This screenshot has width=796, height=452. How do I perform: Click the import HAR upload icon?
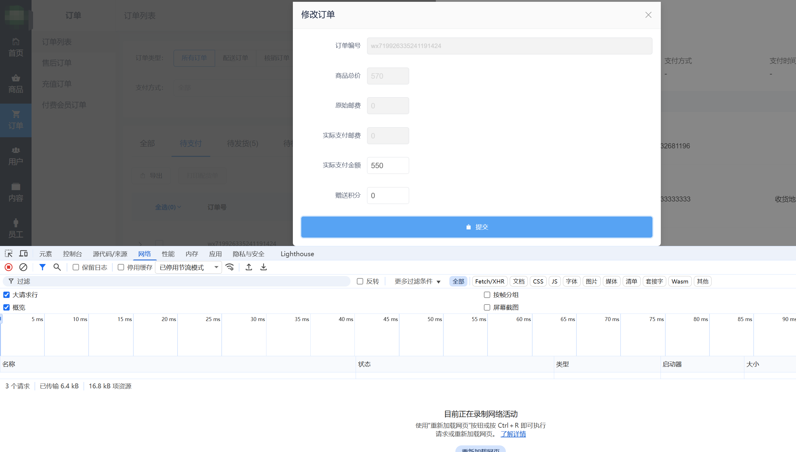249,267
